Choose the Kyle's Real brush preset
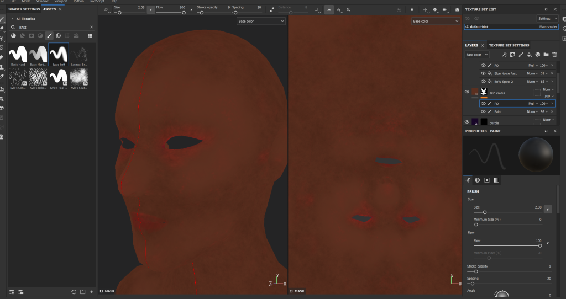The image size is (566, 299). [59, 78]
